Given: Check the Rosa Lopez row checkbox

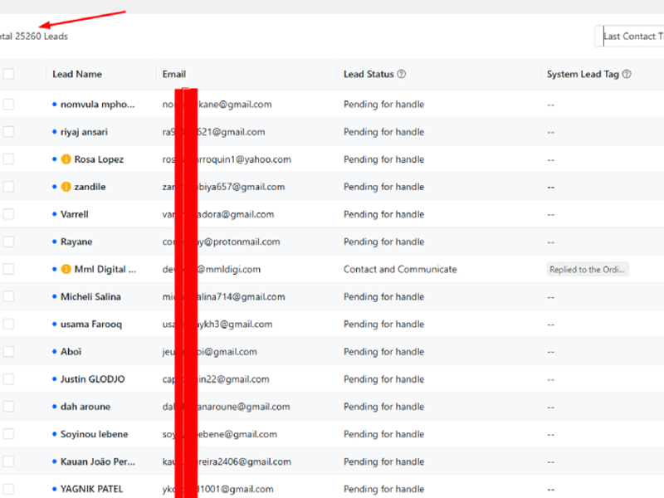Looking at the screenshot, I should tap(8, 159).
